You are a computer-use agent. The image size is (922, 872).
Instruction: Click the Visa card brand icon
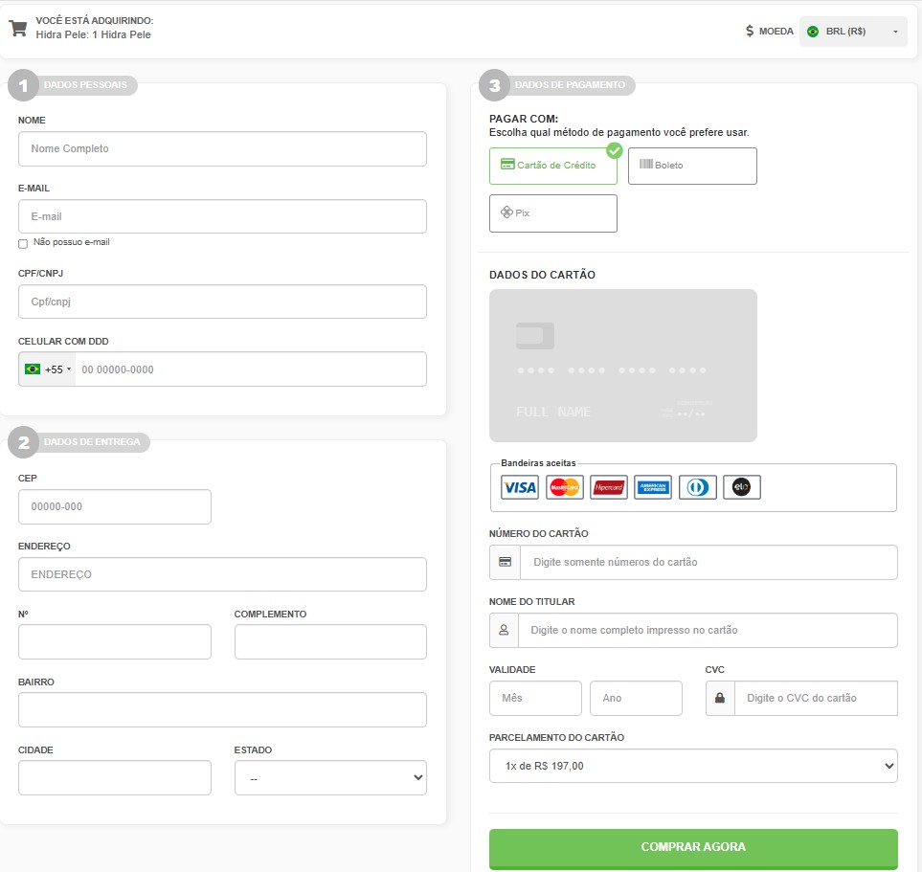click(x=520, y=487)
